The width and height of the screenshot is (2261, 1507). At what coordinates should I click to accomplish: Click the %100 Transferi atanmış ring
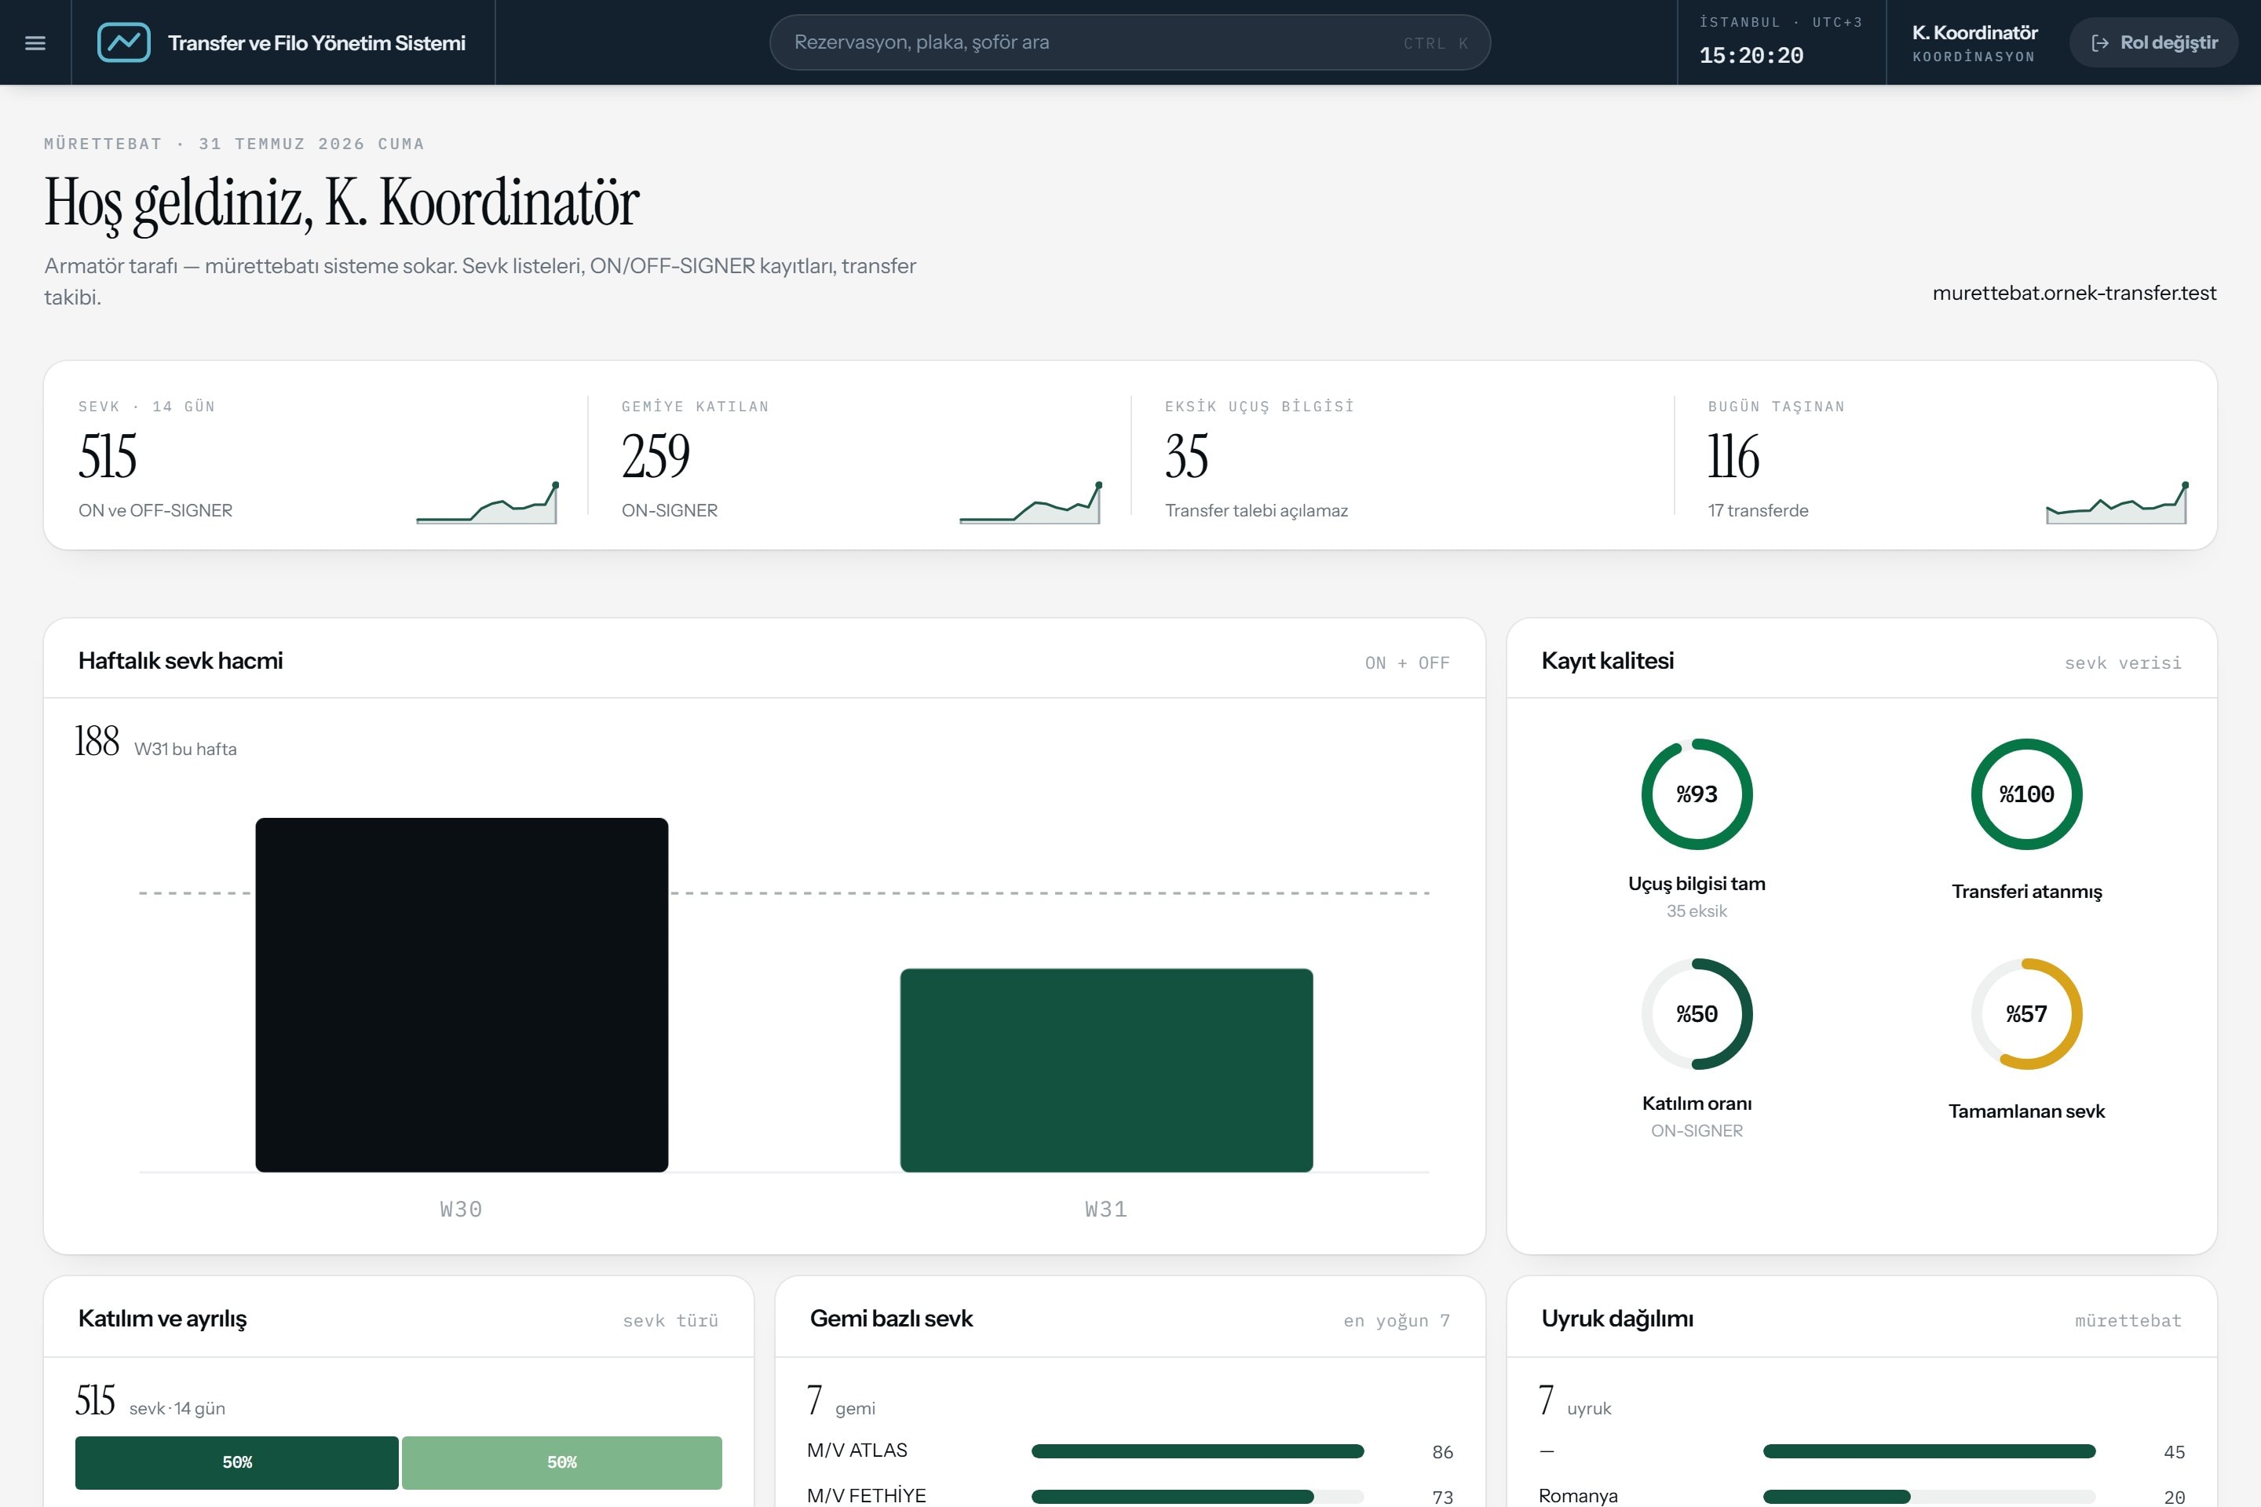pyautogui.click(x=2026, y=794)
